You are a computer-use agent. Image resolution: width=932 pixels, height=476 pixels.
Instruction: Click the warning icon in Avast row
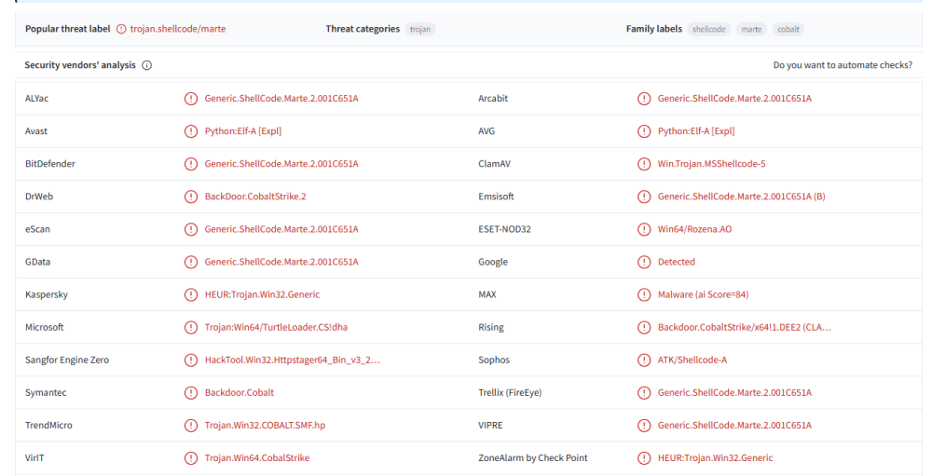pyautogui.click(x=191, y=131)
